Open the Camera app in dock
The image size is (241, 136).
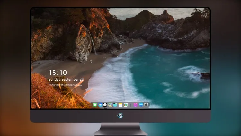(x=146, y=105)
